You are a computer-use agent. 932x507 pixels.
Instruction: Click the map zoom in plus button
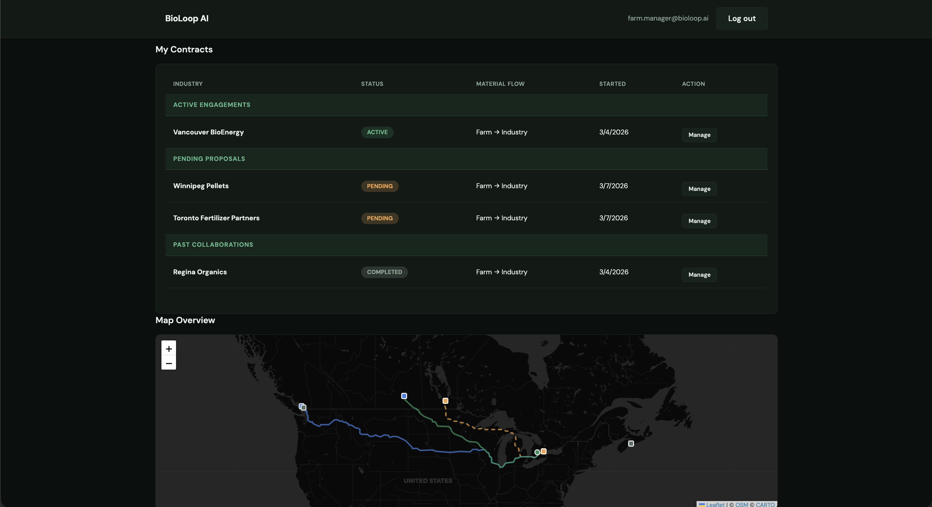click(x=168, y=349)
